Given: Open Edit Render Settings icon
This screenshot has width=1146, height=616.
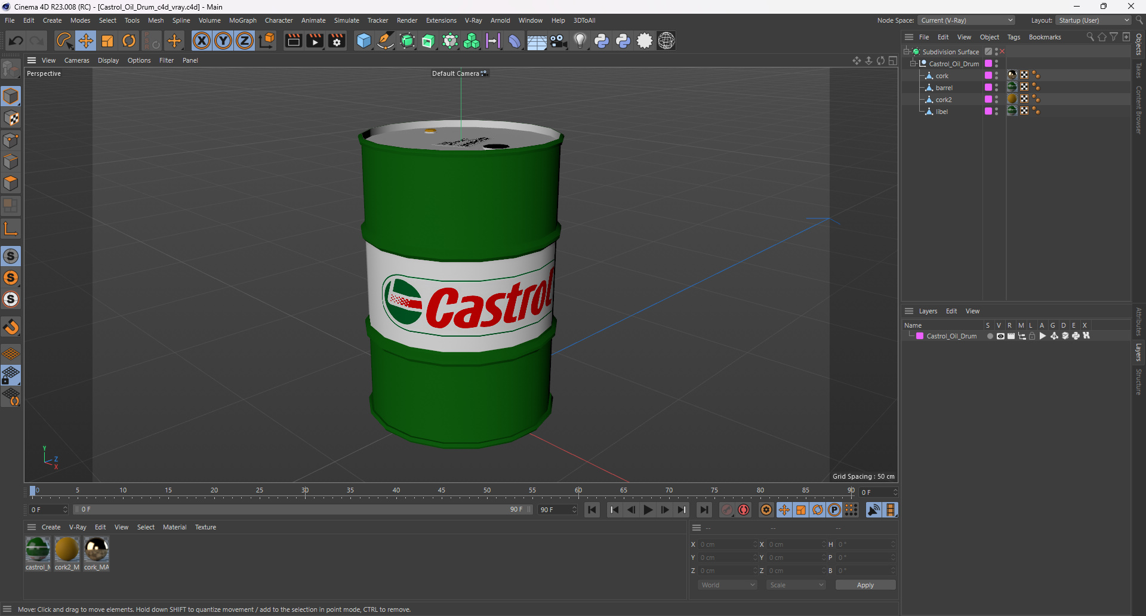Looking at the screenshot, I should pyautogui.click(x=337, y=41).
